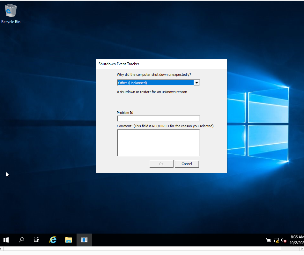
Task: Open the Windows Start menu
Action: 6,240
